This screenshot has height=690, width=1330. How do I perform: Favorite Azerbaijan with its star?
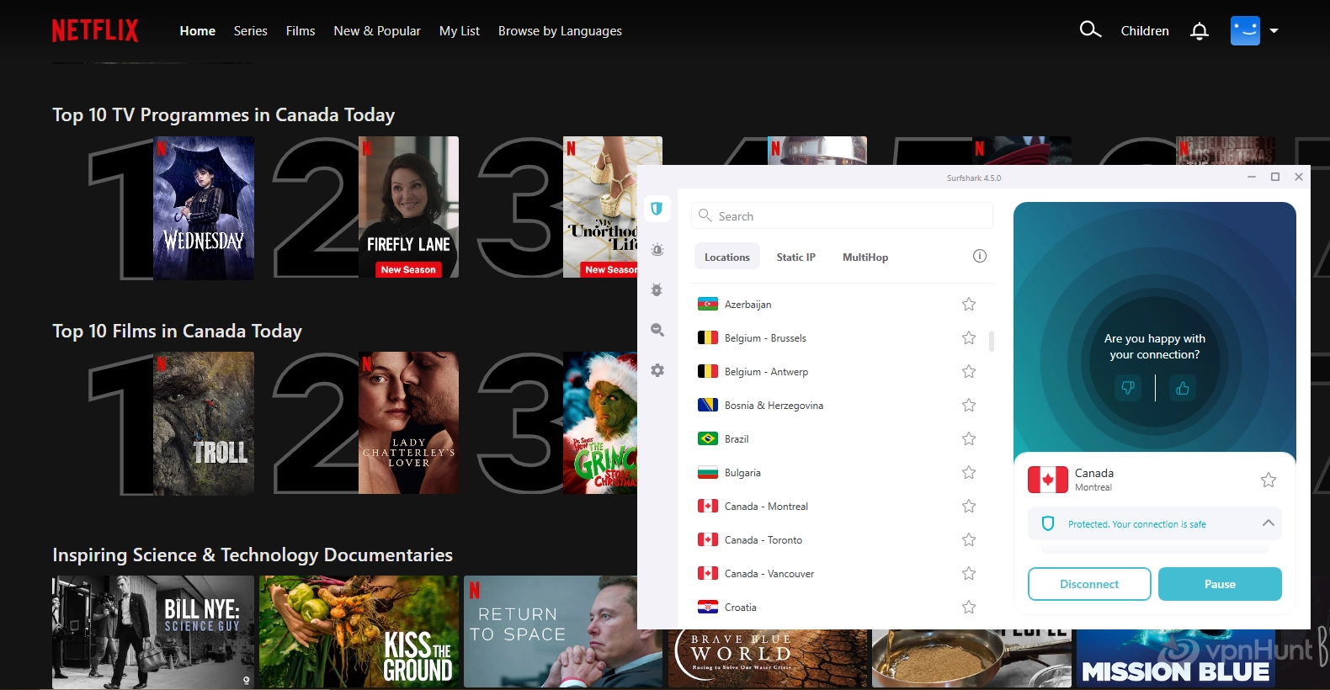(x=969, y=304)
